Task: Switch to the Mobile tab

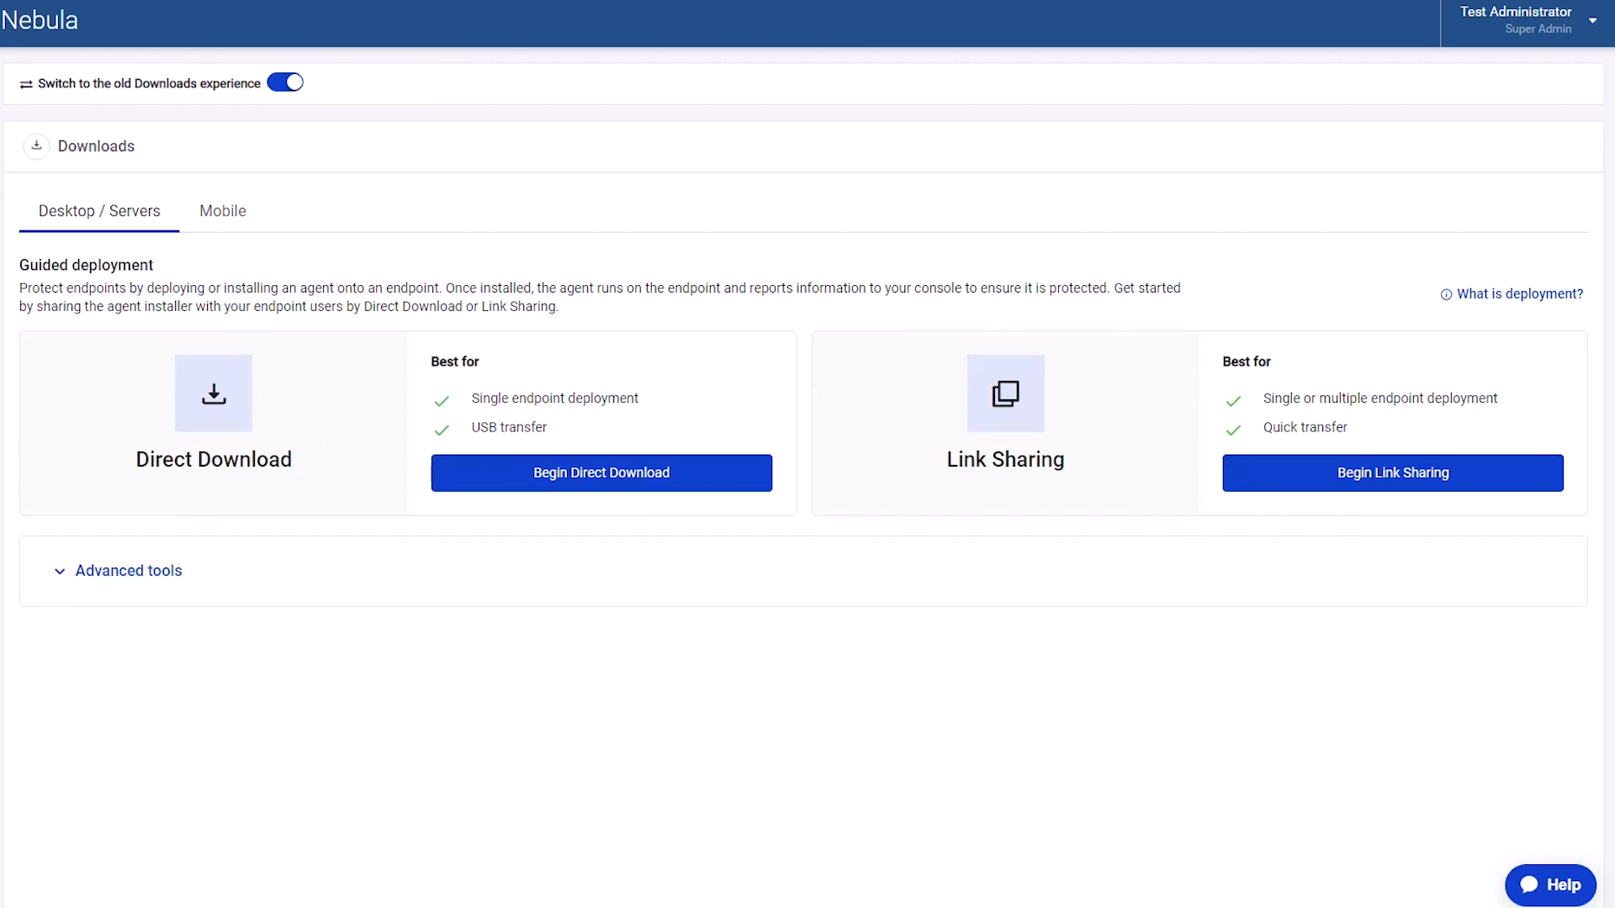Action: (223, 211)
